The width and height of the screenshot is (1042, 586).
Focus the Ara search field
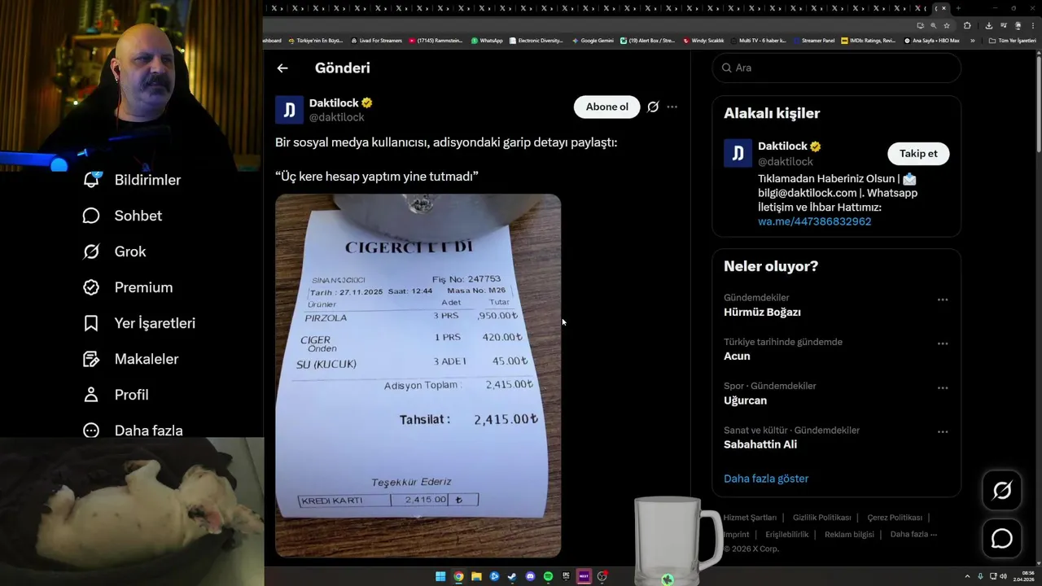[x=837, y=68]
